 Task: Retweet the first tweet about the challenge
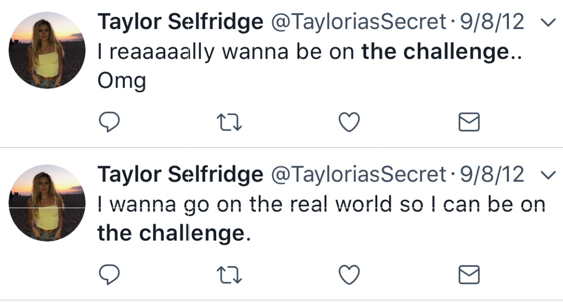[x=230, y=122]
